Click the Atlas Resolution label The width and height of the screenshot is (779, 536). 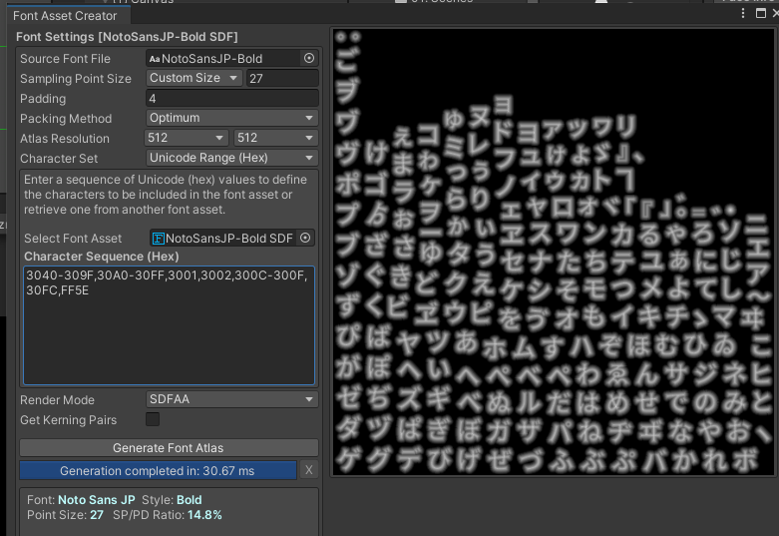pyautogui.click(x=65, y=138)
